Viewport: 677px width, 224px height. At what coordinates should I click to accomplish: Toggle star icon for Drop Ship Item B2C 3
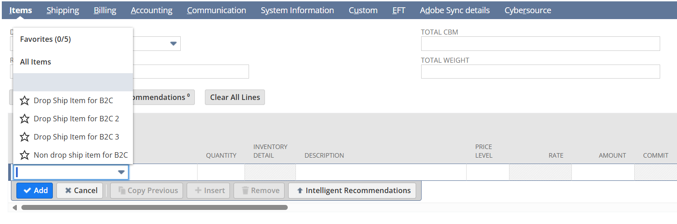click(25, 137)
